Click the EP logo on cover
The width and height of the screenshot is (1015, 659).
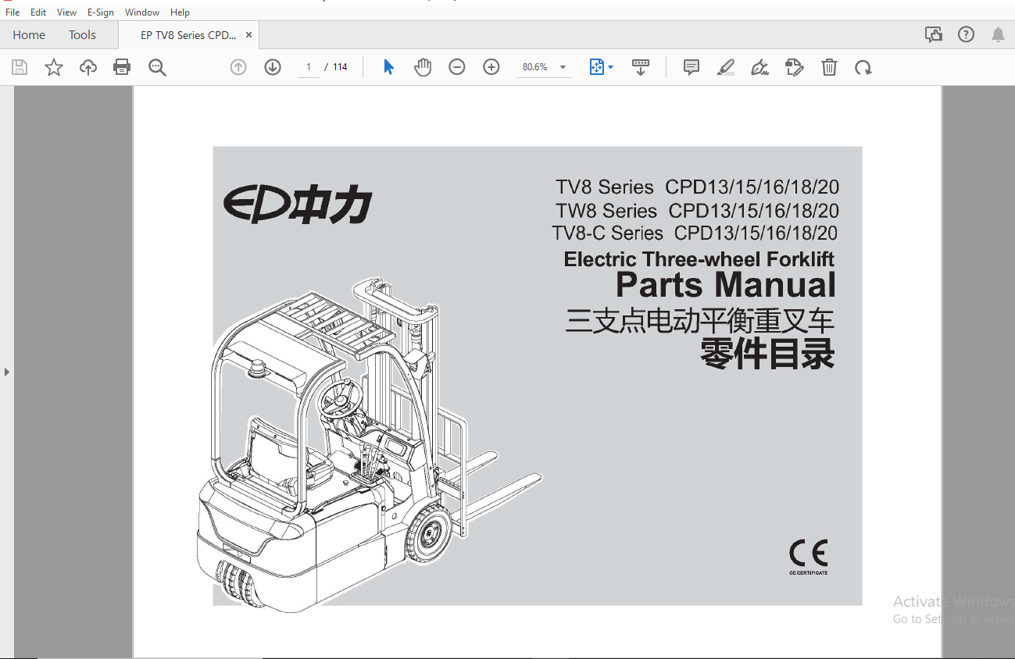point(298,205)
